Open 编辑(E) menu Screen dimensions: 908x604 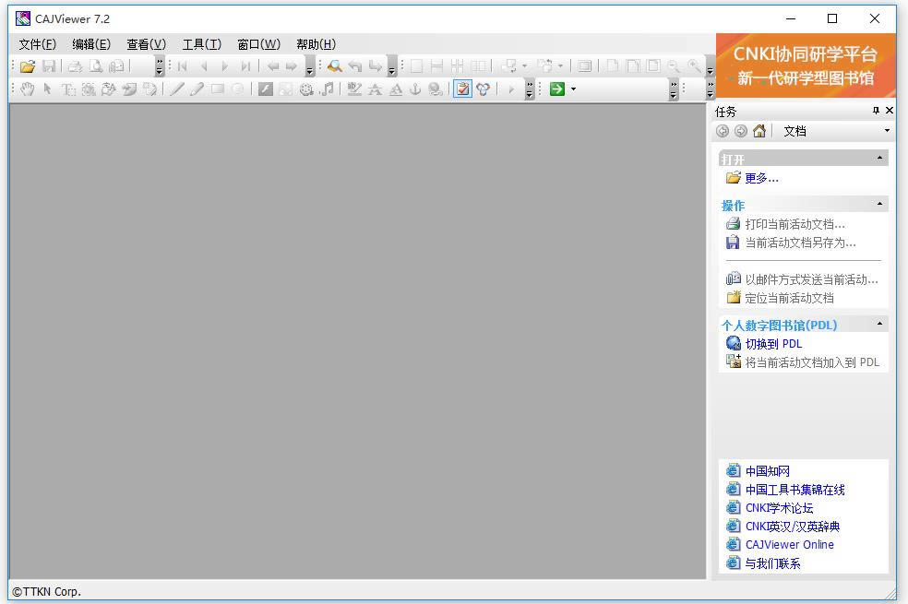click(x=91, y=44)
